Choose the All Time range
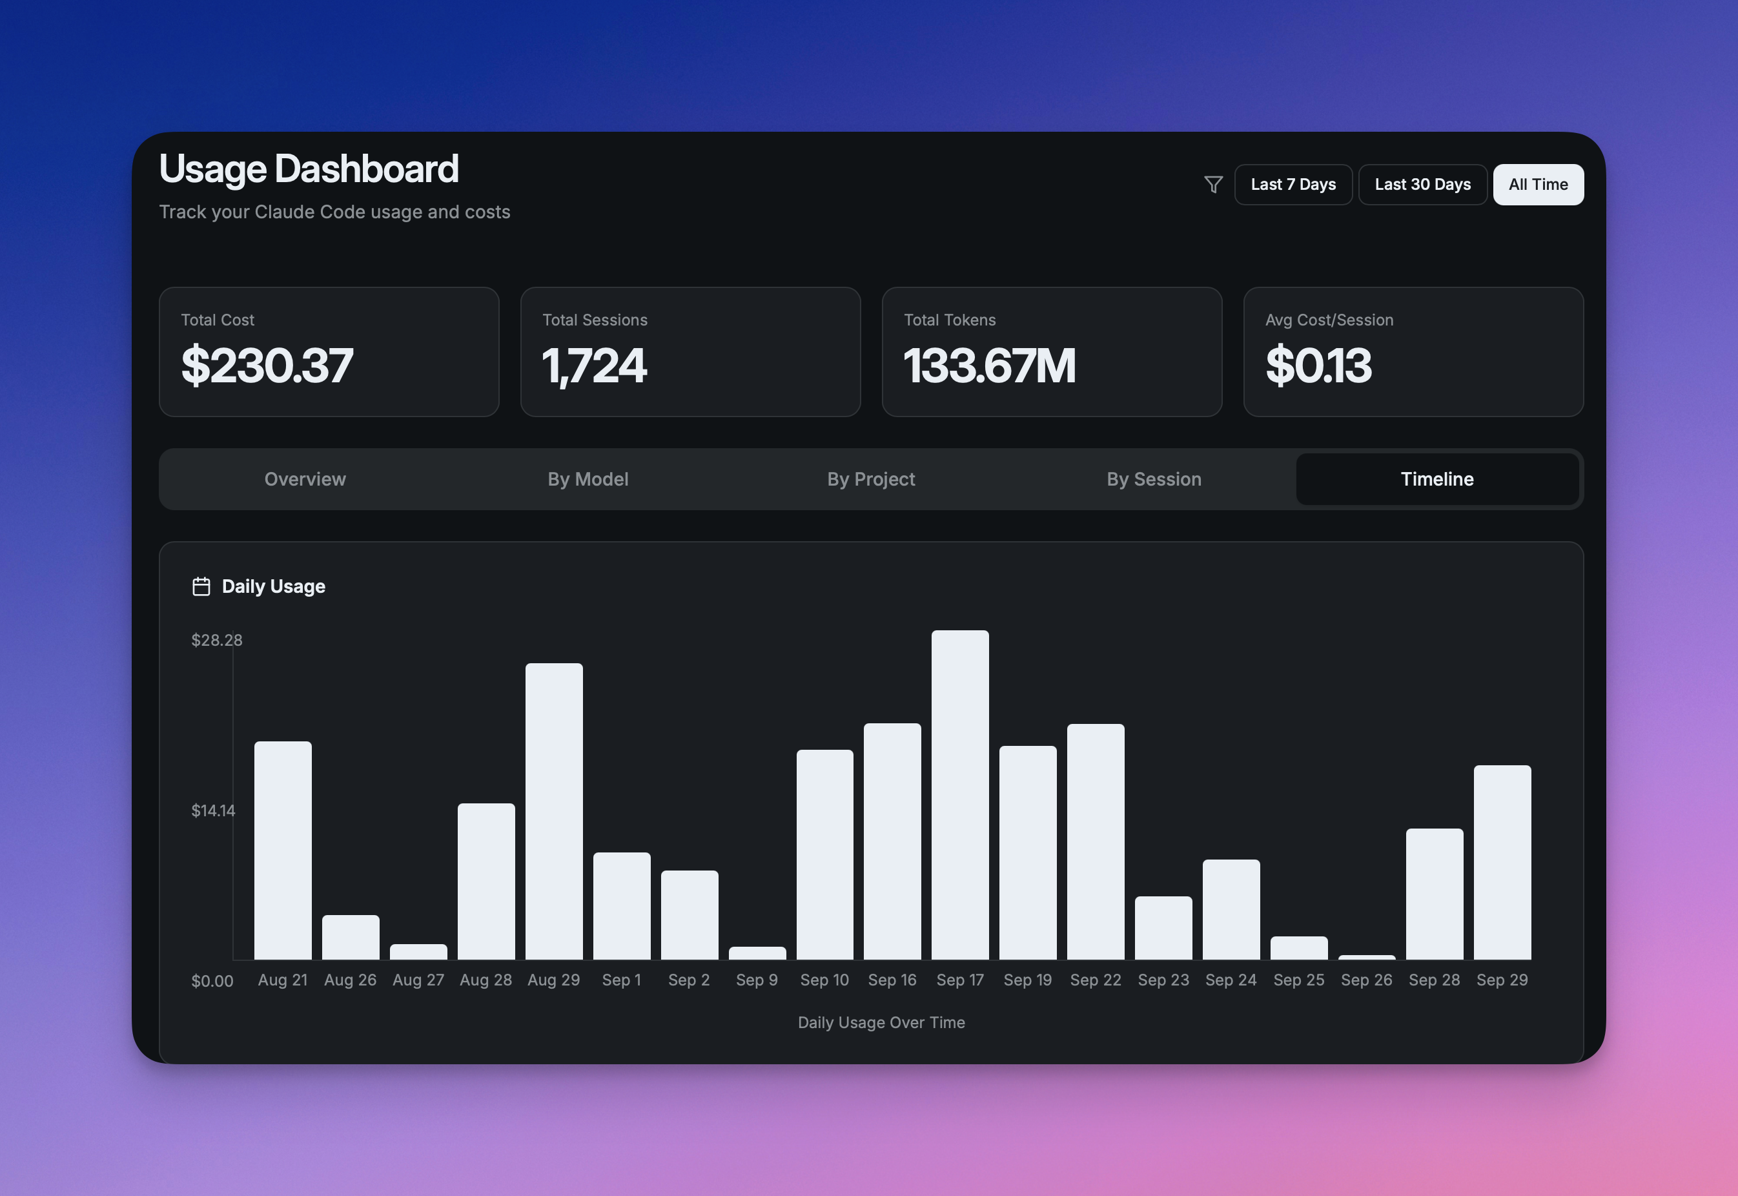The image size is (1738, 1196). click(x=1537, y=184)
